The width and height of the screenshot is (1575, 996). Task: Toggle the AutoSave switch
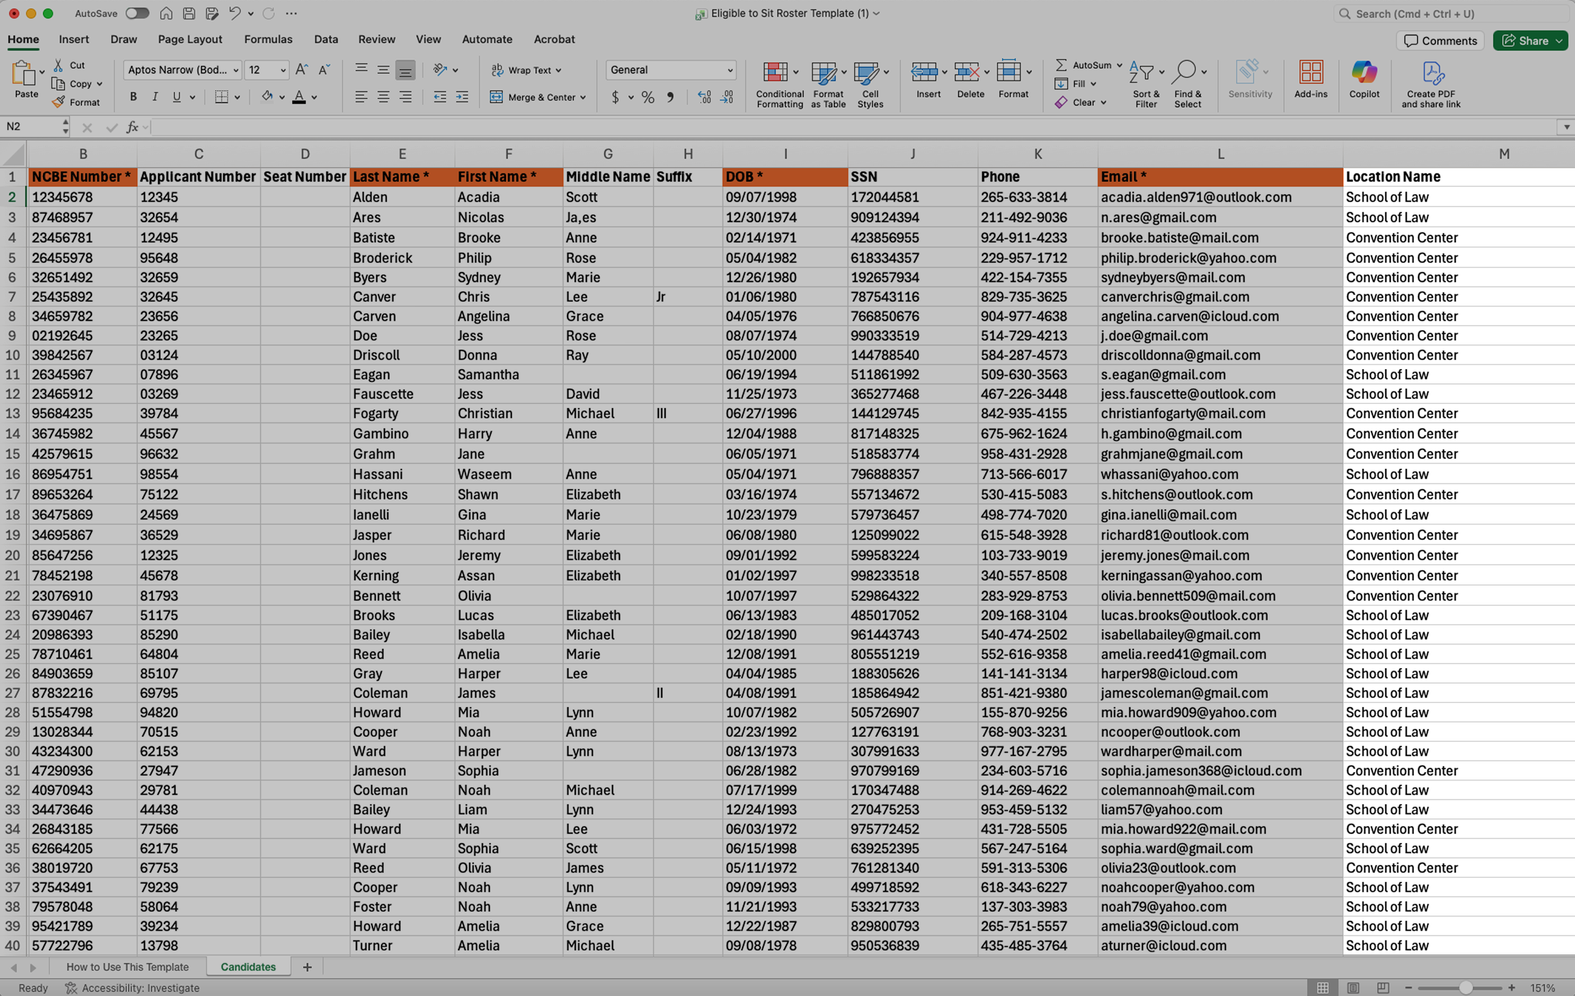click(137, 13)
